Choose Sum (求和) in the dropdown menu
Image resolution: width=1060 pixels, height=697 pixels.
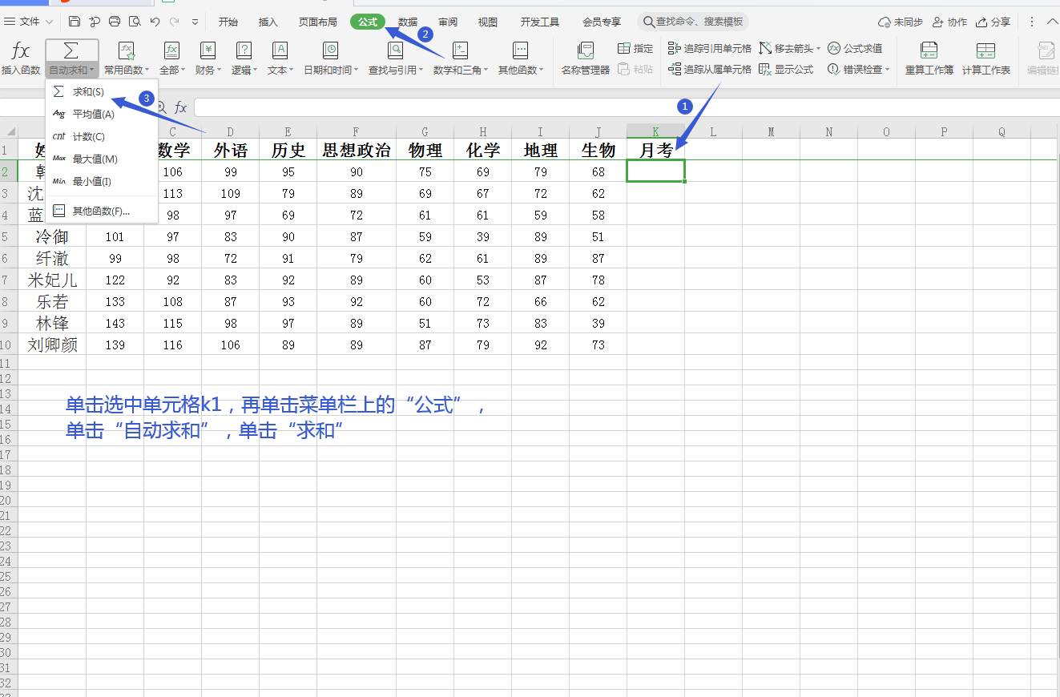click(102, 92)
